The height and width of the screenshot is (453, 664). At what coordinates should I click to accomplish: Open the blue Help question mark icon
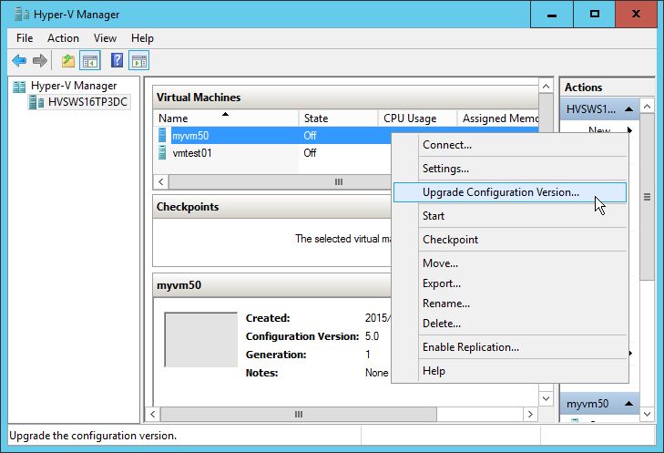point(117,60)
